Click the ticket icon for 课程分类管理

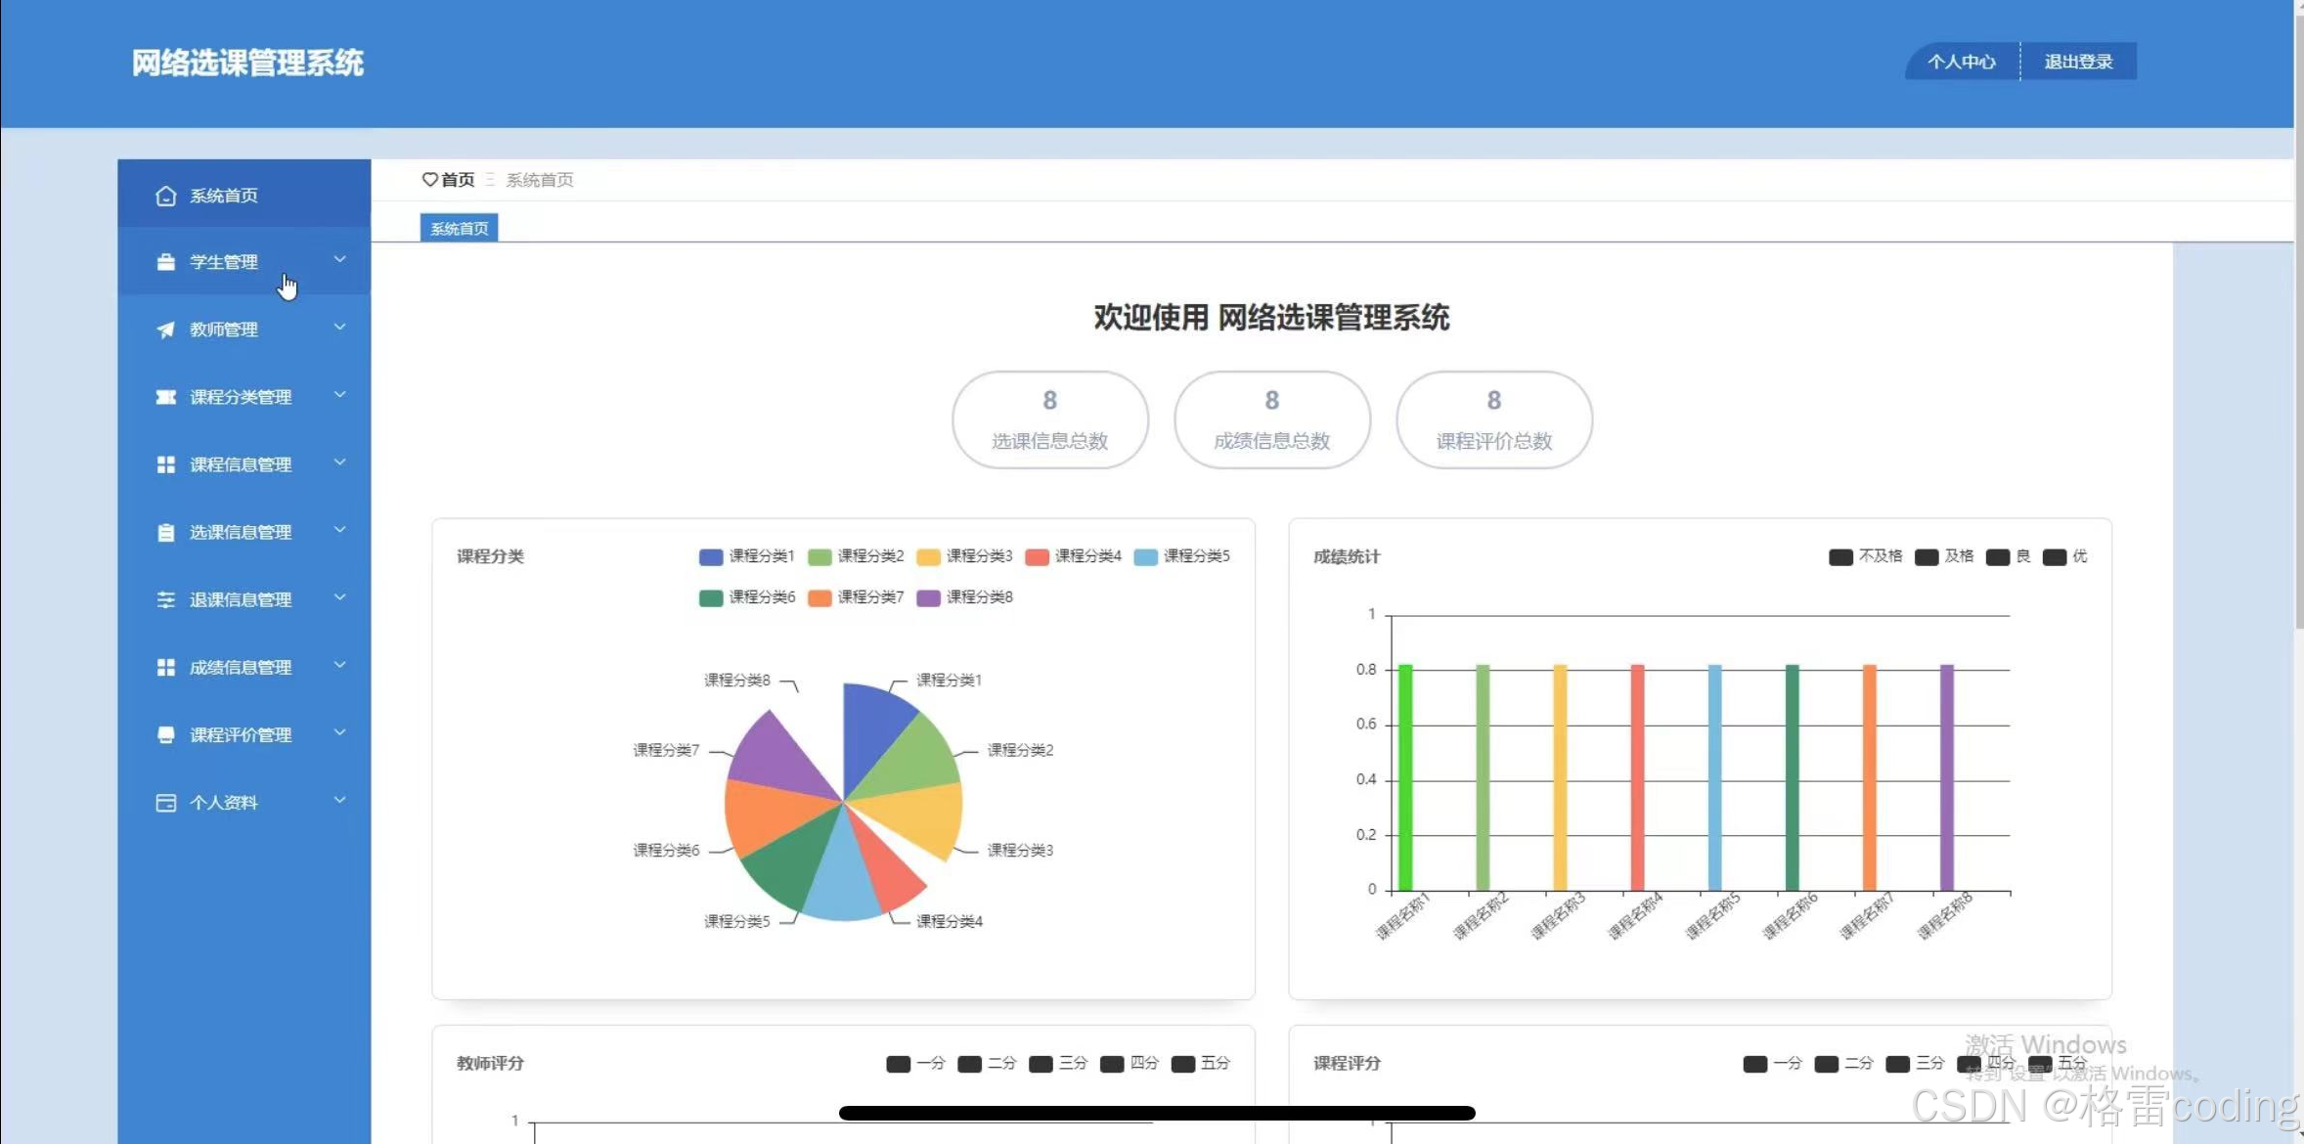click(x=165, y=397)
